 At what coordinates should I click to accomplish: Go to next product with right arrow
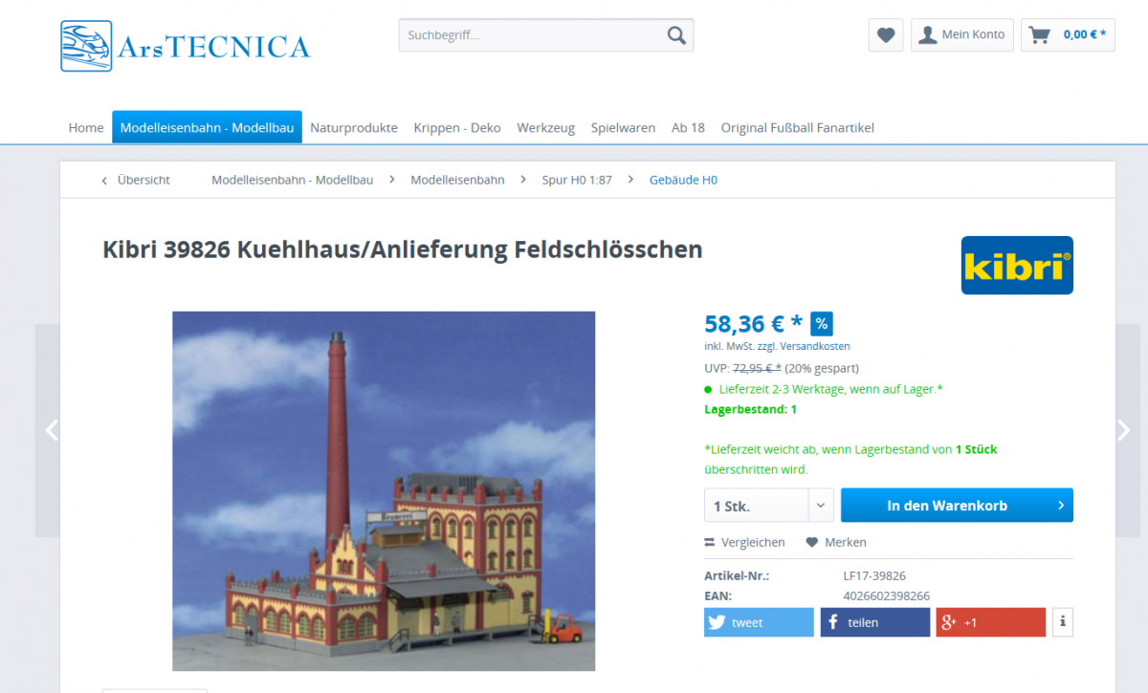tap(1125, 430)
